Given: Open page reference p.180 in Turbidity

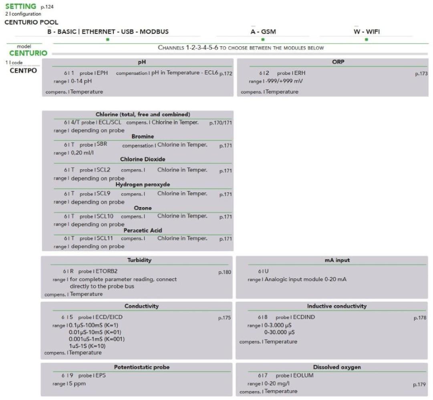Looking at the screenshot, I should (x=225, y=272).
